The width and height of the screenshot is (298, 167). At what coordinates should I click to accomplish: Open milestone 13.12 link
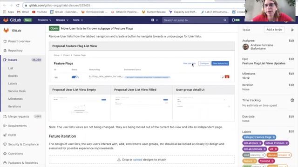point(246,78)
